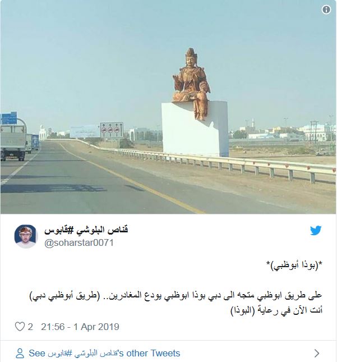
Task: Like the tweet via heart icon
Action: (20, 327)
